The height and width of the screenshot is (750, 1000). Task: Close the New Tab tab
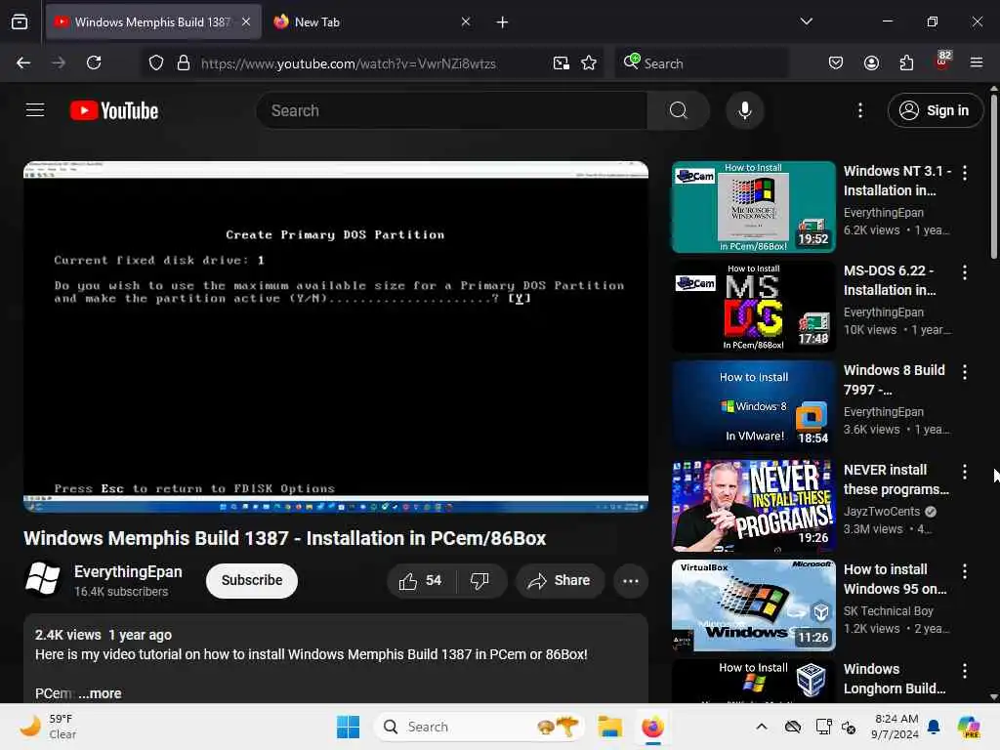[466, 21]
